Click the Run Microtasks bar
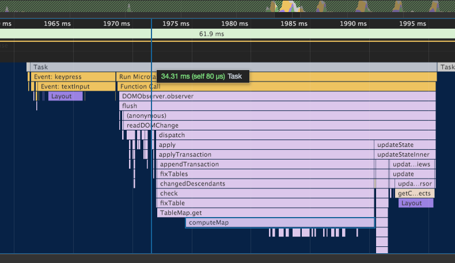Screen dimensions: 455x263 tap(276, 77)
